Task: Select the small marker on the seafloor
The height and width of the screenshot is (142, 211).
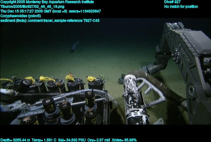Action: point(121,79)
